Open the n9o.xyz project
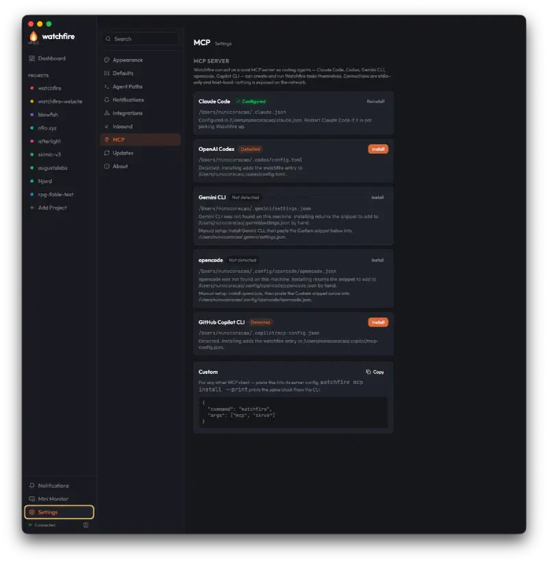The width and height of the screenshot is (548, 563). [x=59, y=128]
